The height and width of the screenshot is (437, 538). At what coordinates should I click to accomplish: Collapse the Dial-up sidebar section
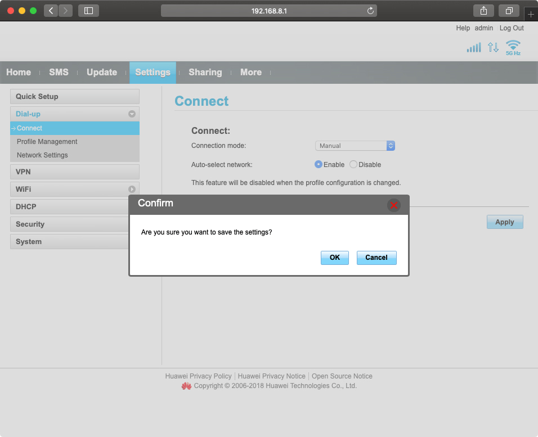click(x=132, y=114)
